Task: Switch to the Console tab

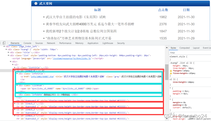Action: [27, 43]
